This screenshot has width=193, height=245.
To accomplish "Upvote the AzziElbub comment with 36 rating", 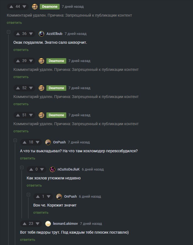I will coord(18,34).
